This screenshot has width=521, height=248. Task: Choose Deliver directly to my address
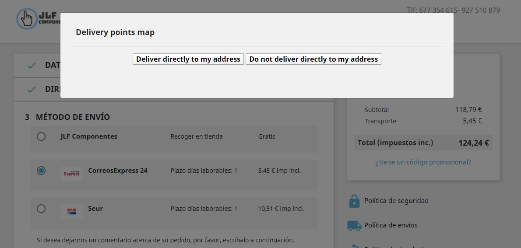(x=188, y=59)
